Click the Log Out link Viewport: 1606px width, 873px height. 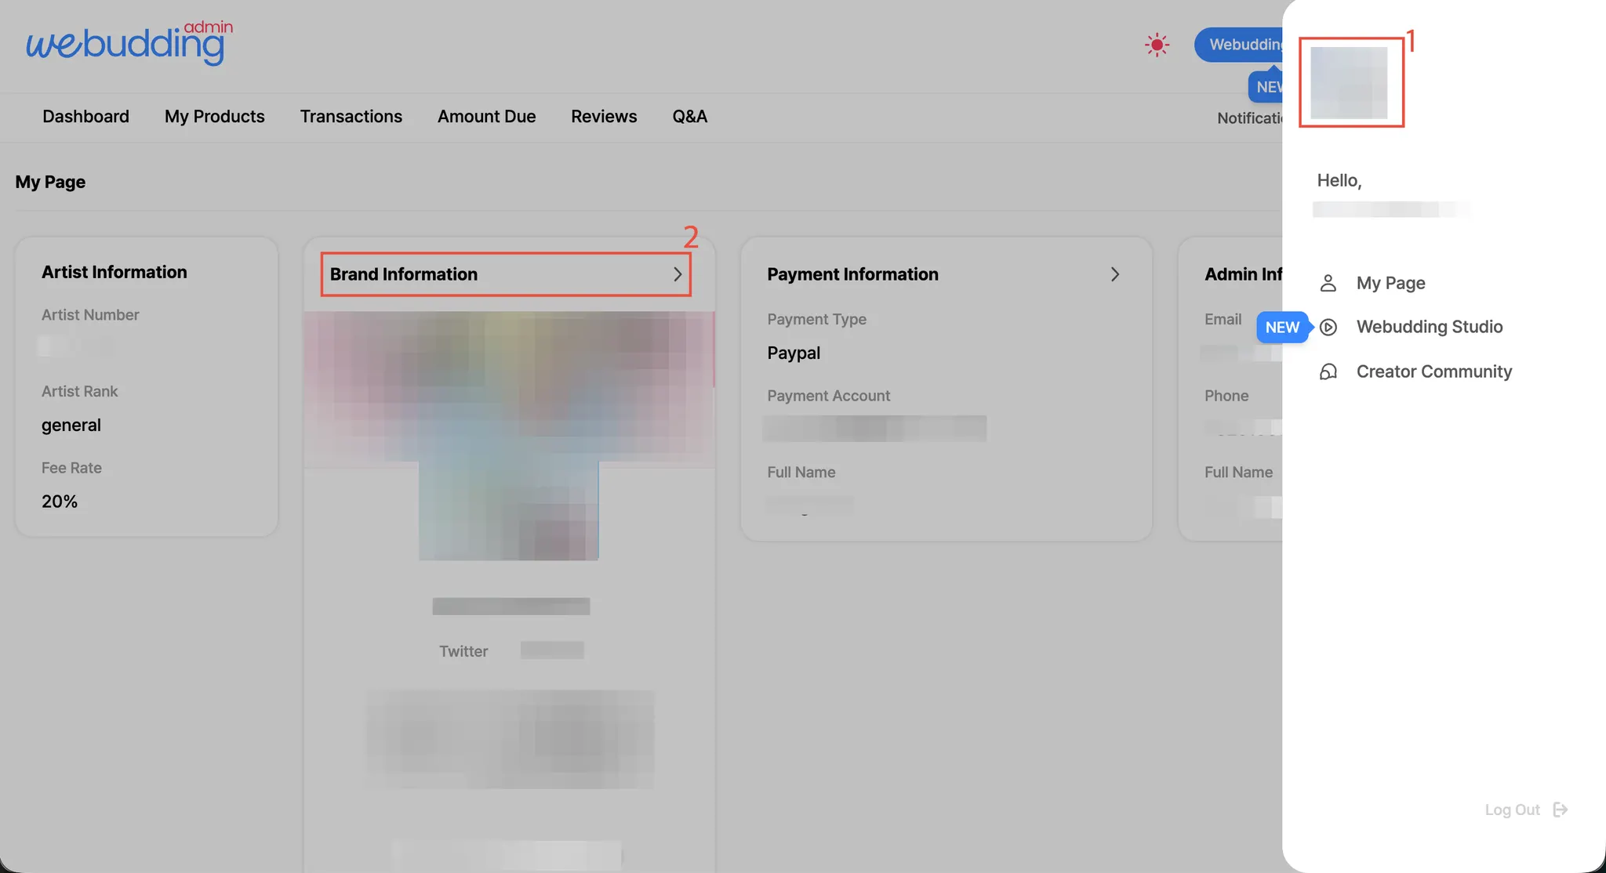point(1512,810)
